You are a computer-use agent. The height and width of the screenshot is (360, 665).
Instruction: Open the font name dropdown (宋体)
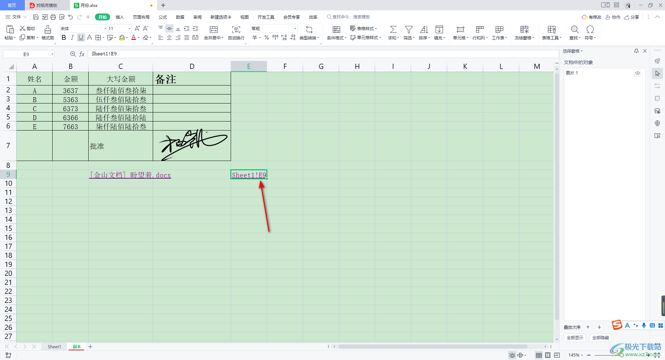pyautogui.click(x=105, y=28)
